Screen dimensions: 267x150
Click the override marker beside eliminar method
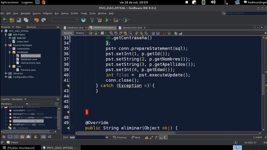pos(68,128)
